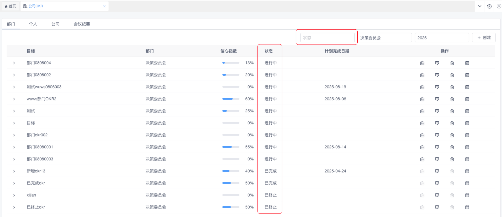Viewport: 502px width, 217px height.
Task: Close the 公司OKR tab with its X
Action: click(x=104, y=6)
